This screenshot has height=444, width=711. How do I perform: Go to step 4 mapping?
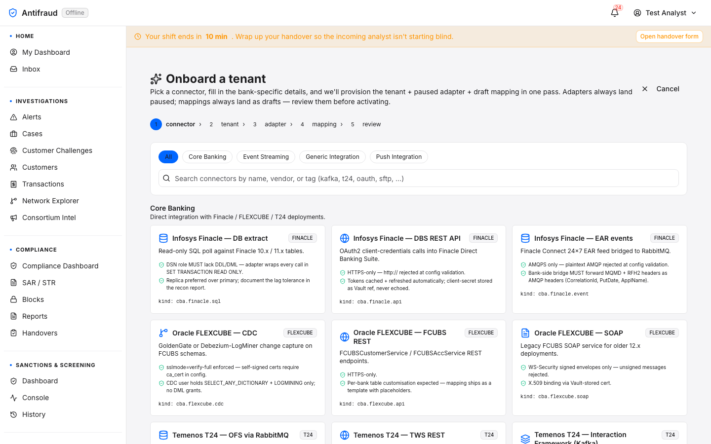tap(318, 124)
